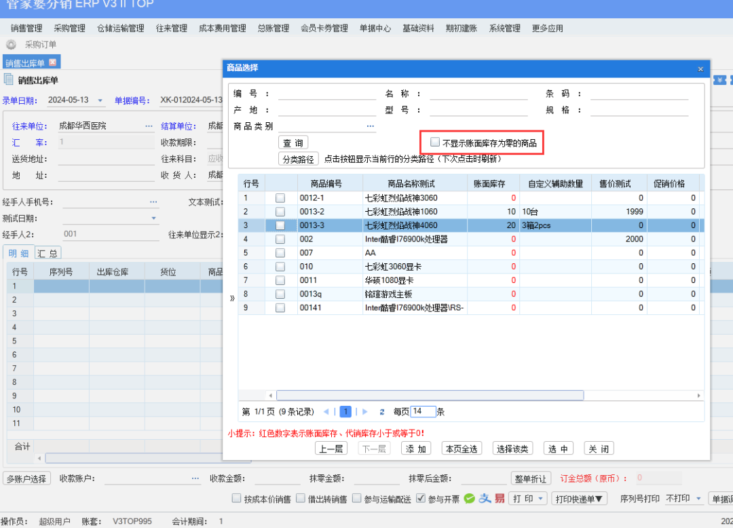Open the 测试日期 dropdown arrow
This screenshot has width=733, height=528.
point(154,219)
